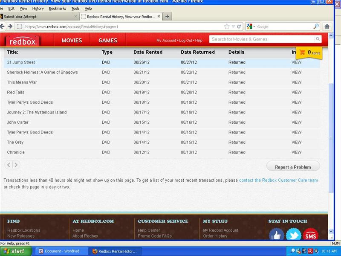This screenshot has width=341, height=256.
Task: View invoice for This Means War
Action: point(296,82)
